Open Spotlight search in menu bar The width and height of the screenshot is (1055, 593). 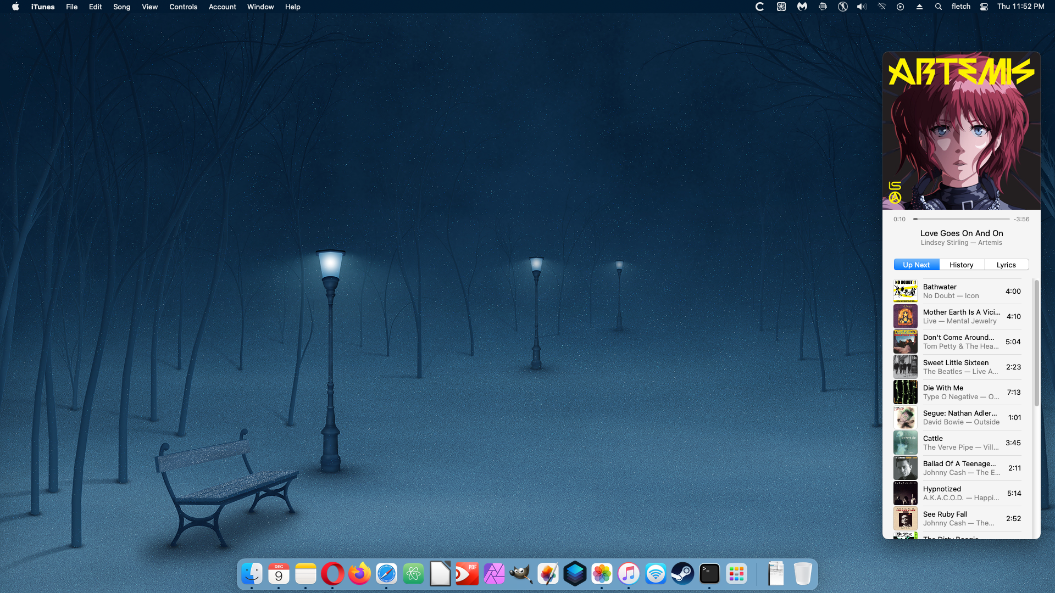click(x=939, y=7)
